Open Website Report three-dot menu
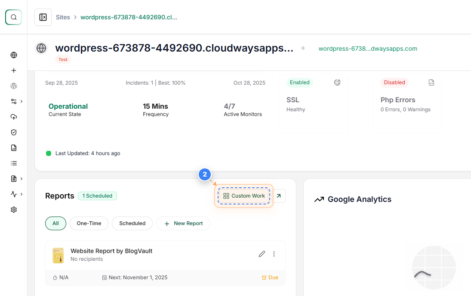Image resolution: width=471 pixels, height=296 pixels. (274, 254)
